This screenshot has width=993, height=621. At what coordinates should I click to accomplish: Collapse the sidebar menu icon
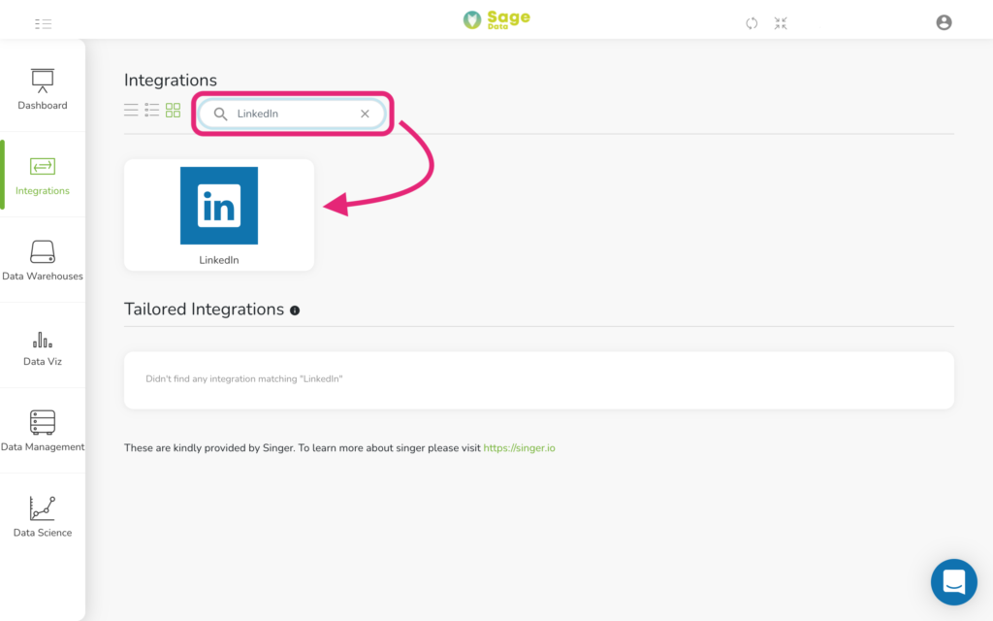[x=43, y=24]
